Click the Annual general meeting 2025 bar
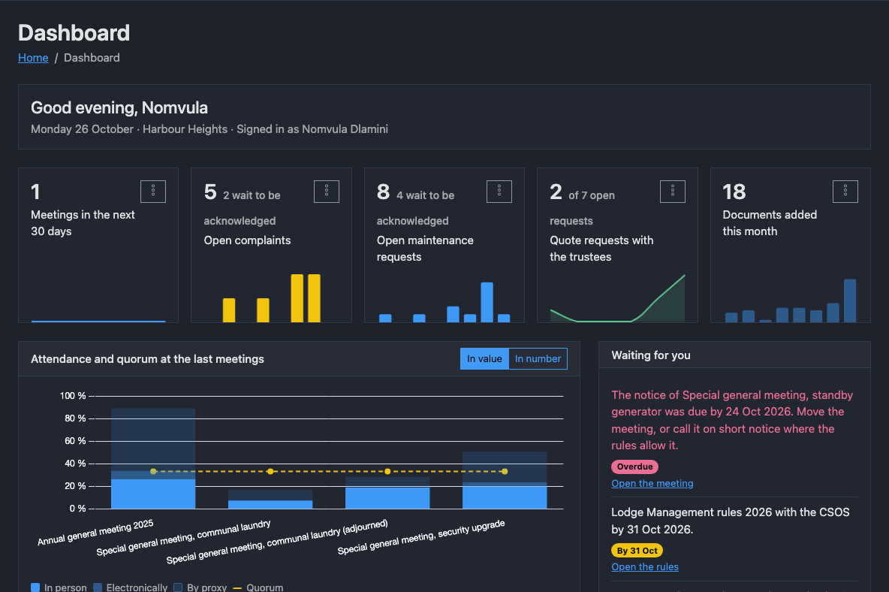This screenshot has height=592, width=889. 153,458
